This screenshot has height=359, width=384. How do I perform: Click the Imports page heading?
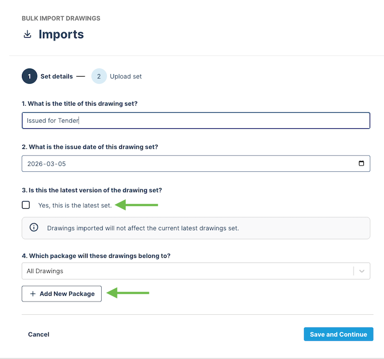tap(61, 34)
